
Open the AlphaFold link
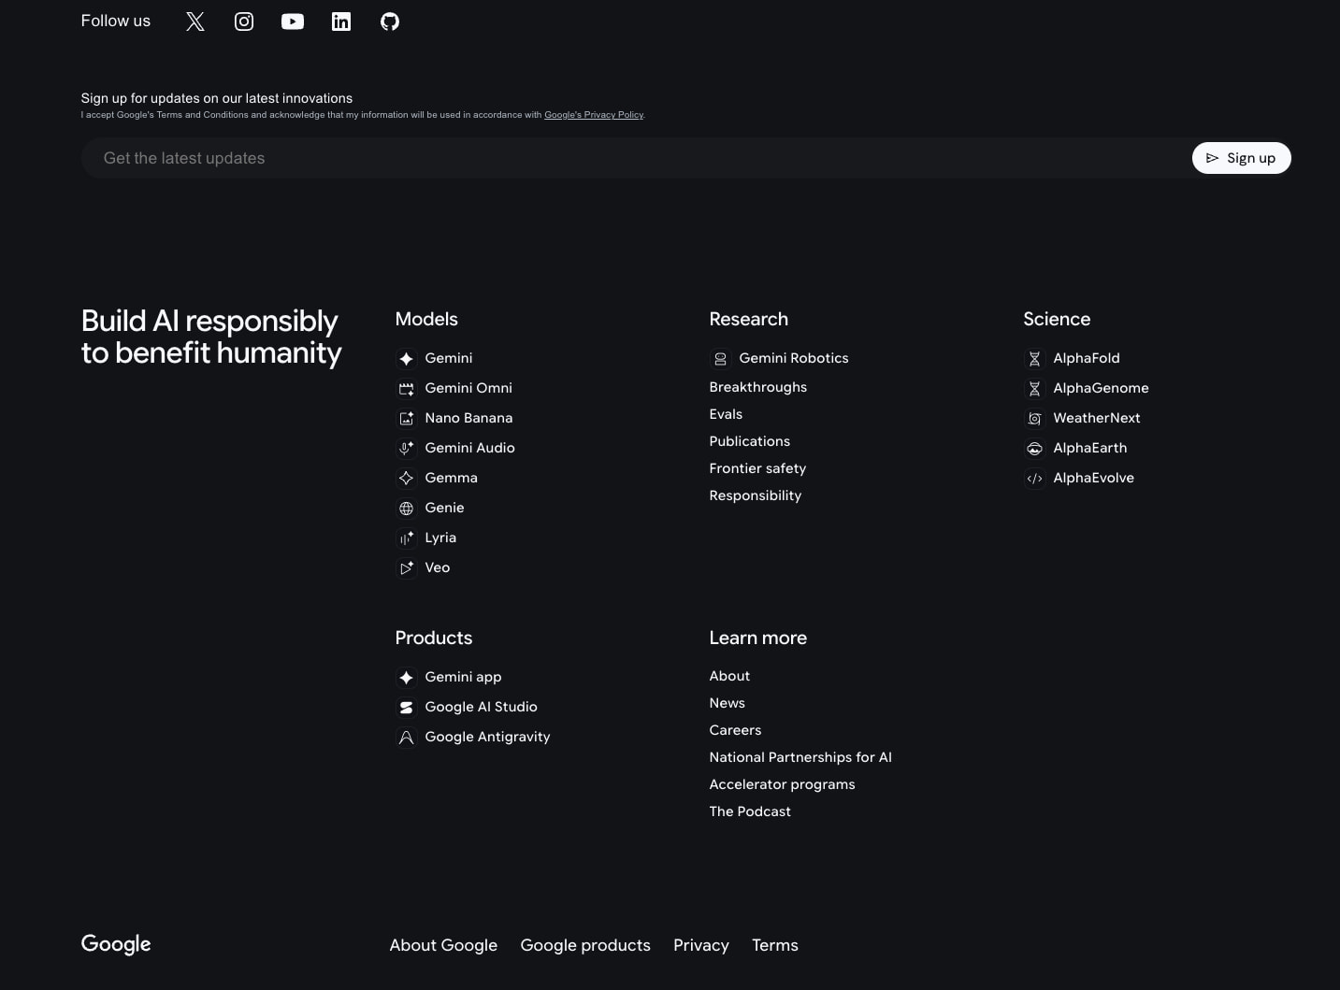1087,358
